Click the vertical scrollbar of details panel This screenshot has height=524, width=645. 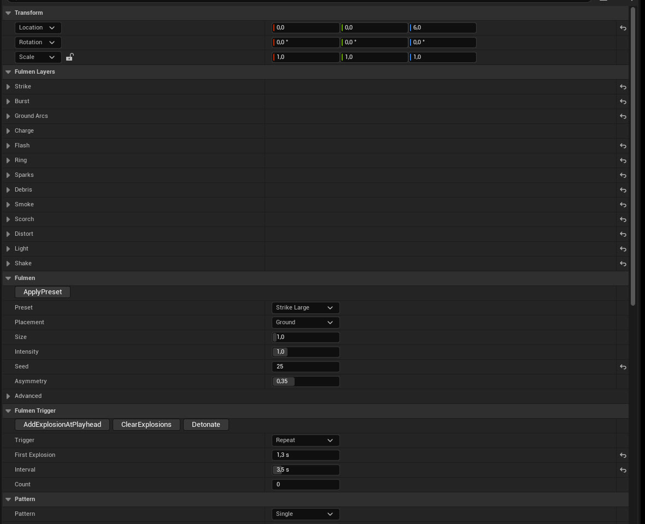[x=632, y=156]
